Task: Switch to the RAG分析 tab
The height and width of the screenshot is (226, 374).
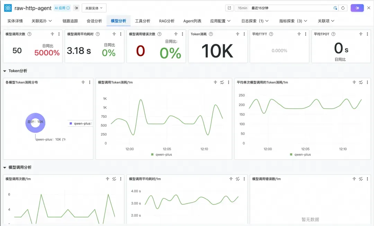Action: tap(167, 21)
